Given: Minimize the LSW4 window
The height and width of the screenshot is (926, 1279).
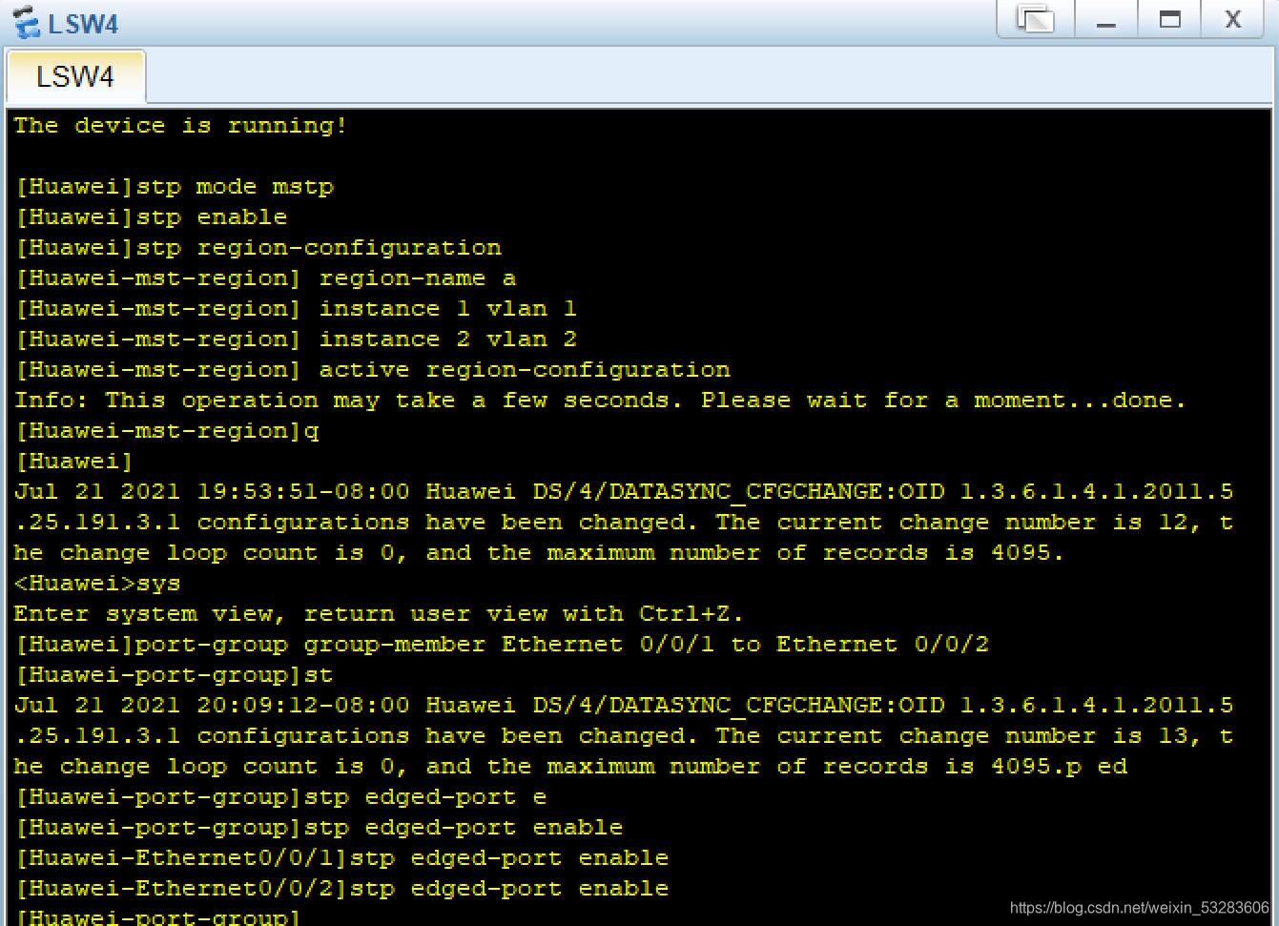Looking at the screenshot, I should (x=1106, y=20).
